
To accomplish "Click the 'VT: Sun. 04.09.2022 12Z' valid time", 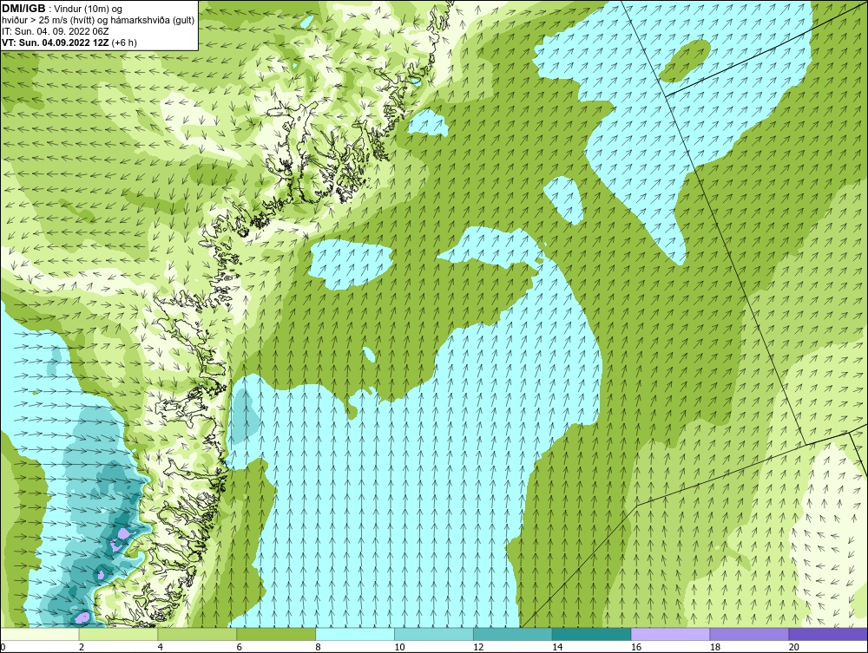I will (56, 42).
